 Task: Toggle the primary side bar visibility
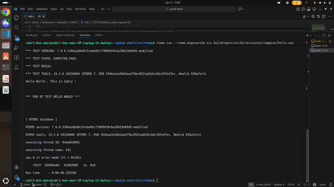tap(304, 9)
